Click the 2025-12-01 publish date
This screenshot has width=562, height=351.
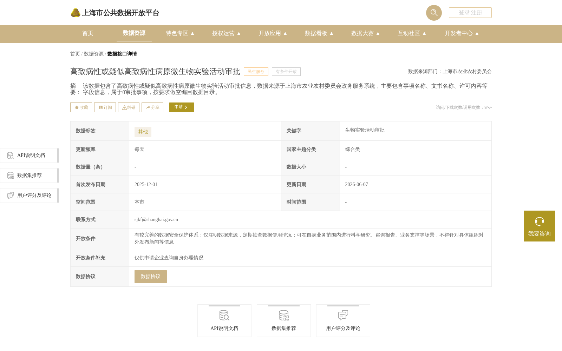coord(146,185)
